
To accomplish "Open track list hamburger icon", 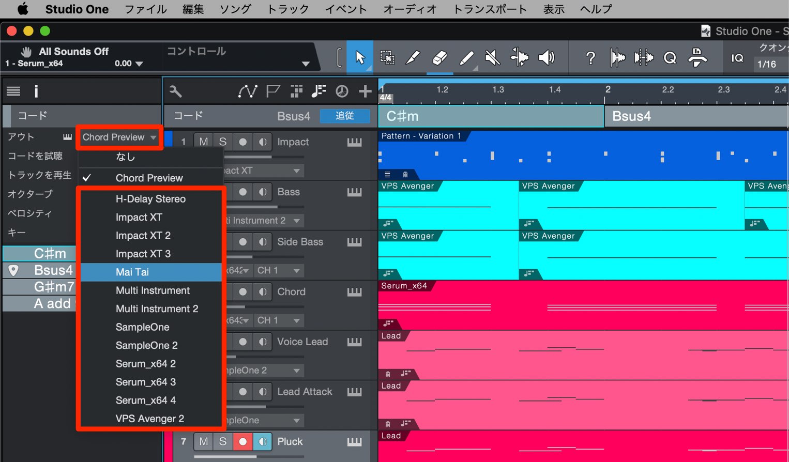I will [x=13, y=91].
